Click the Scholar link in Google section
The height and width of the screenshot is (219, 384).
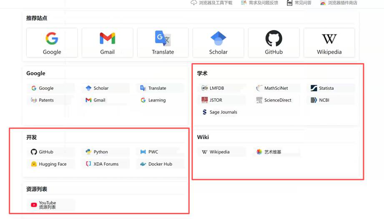[105, 88]
